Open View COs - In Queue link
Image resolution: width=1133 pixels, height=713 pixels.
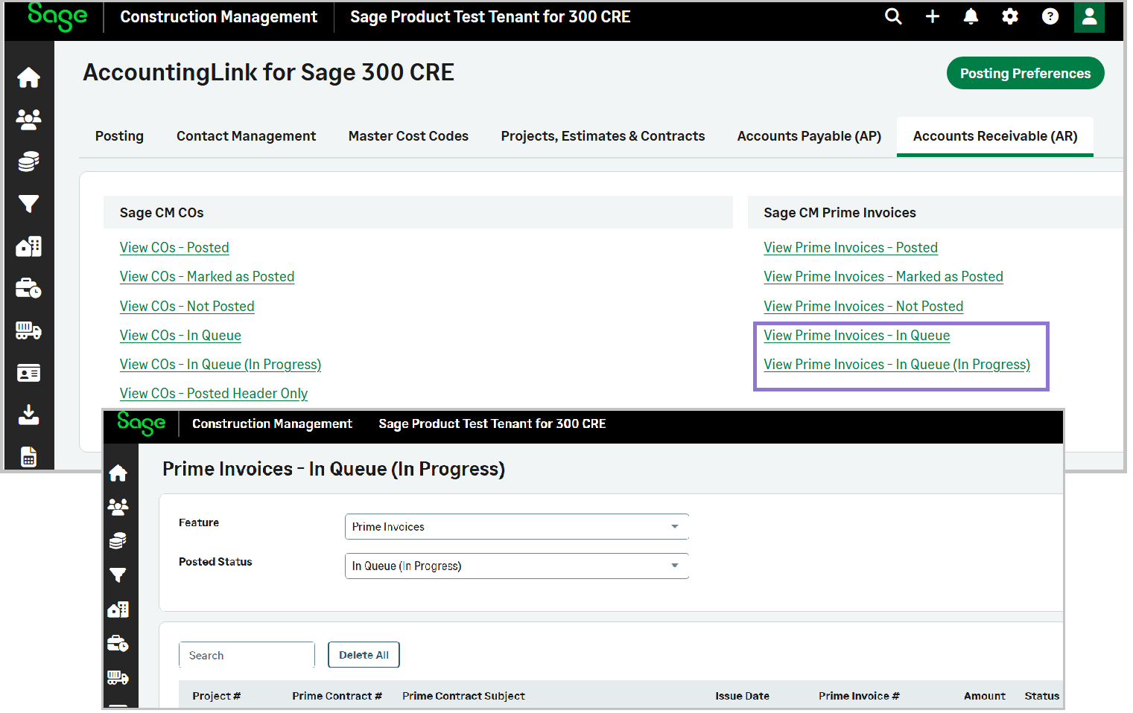pos(180,336)
